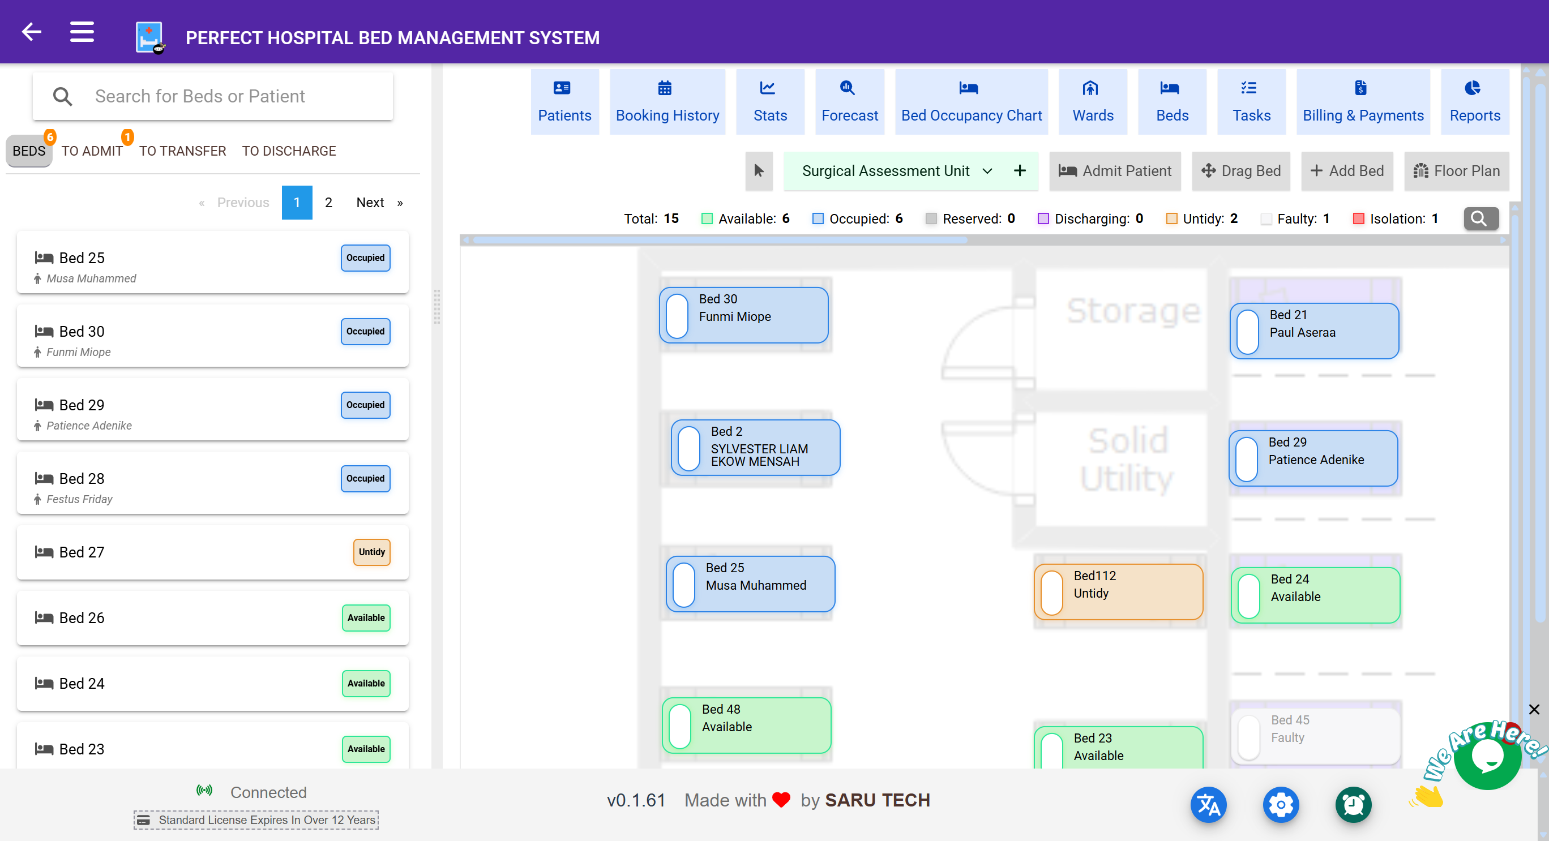The image size is (1549, 841).
Task: Add a new ward with plus icon
Action: click(1019, 171)
